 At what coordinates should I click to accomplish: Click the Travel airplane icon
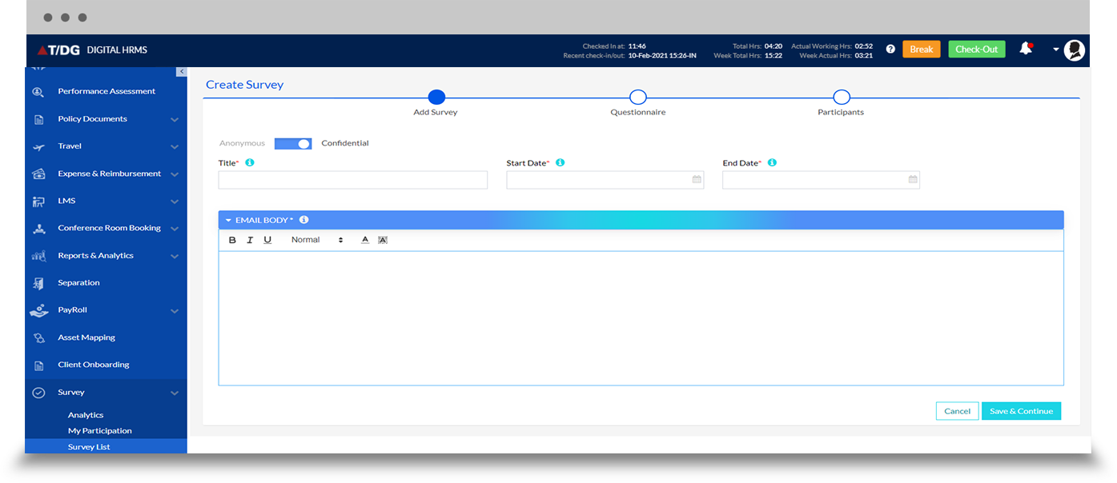click(38, 147)
